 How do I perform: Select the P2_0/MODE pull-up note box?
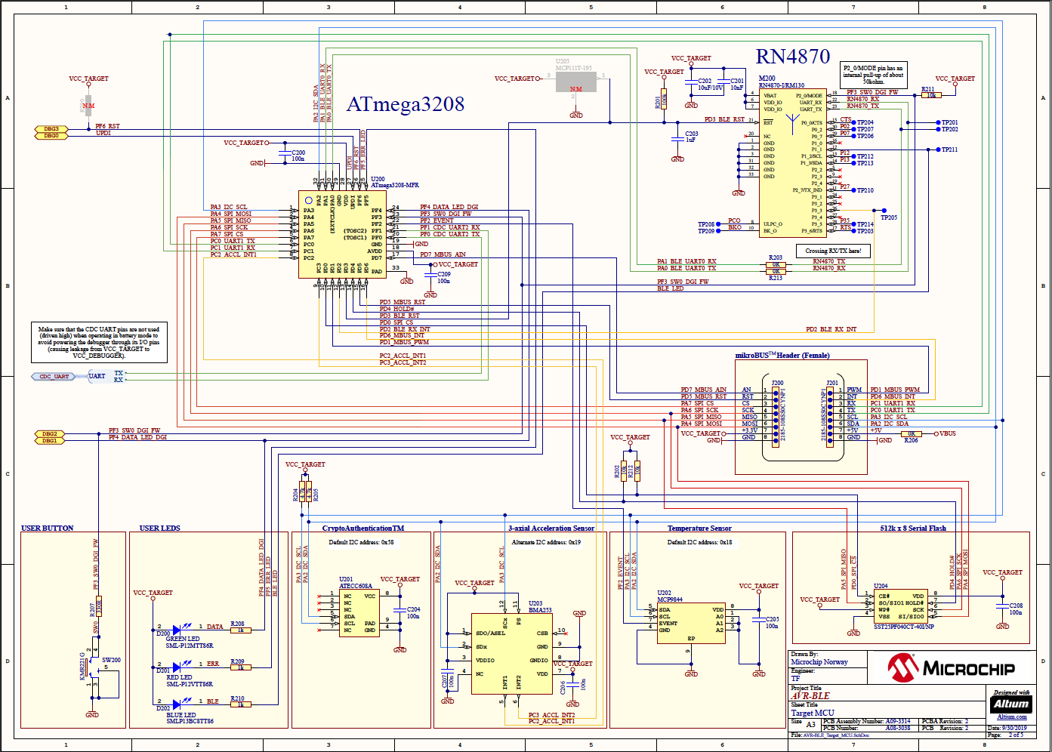tap(874, 74)
